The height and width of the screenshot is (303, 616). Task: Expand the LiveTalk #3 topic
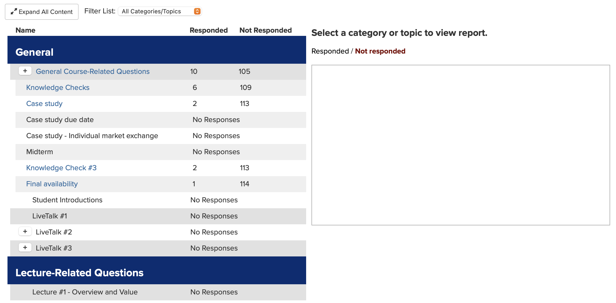(25, 247)
